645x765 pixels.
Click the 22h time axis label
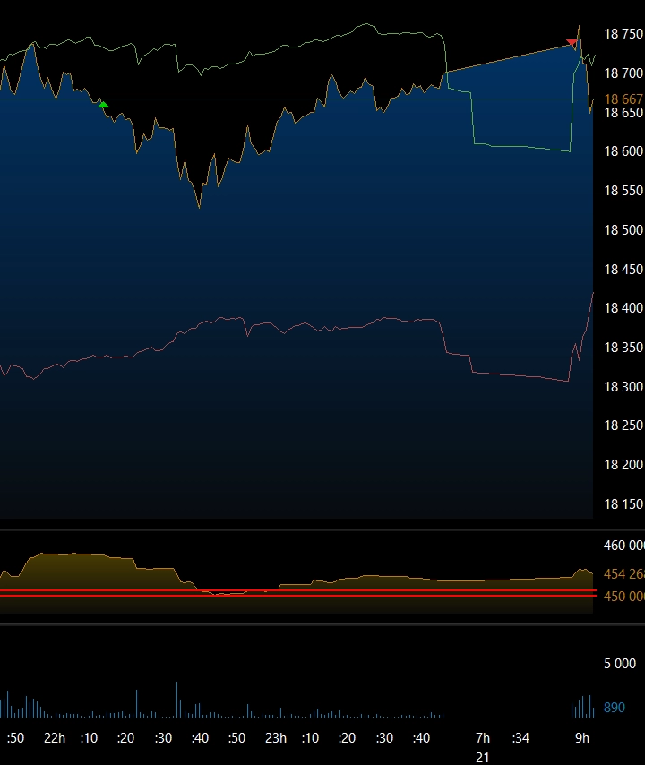click(x=54, y=738)
